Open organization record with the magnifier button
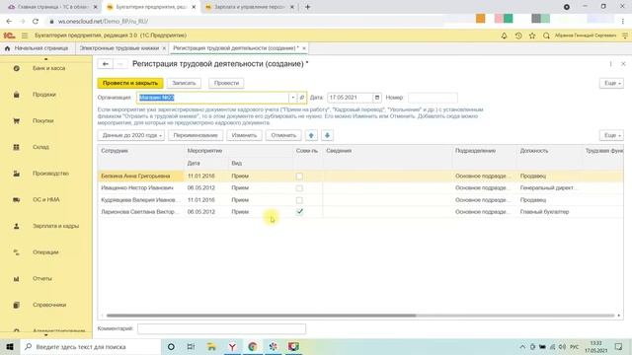This screenshot has height=355, width=632. click(x=302, y=98)
